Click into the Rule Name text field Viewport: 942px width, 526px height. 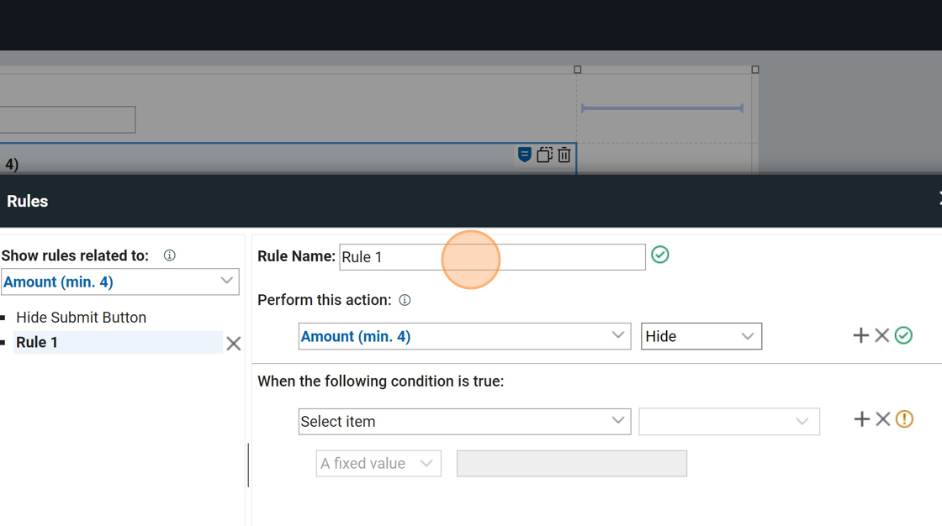click(x=492, y=257)
